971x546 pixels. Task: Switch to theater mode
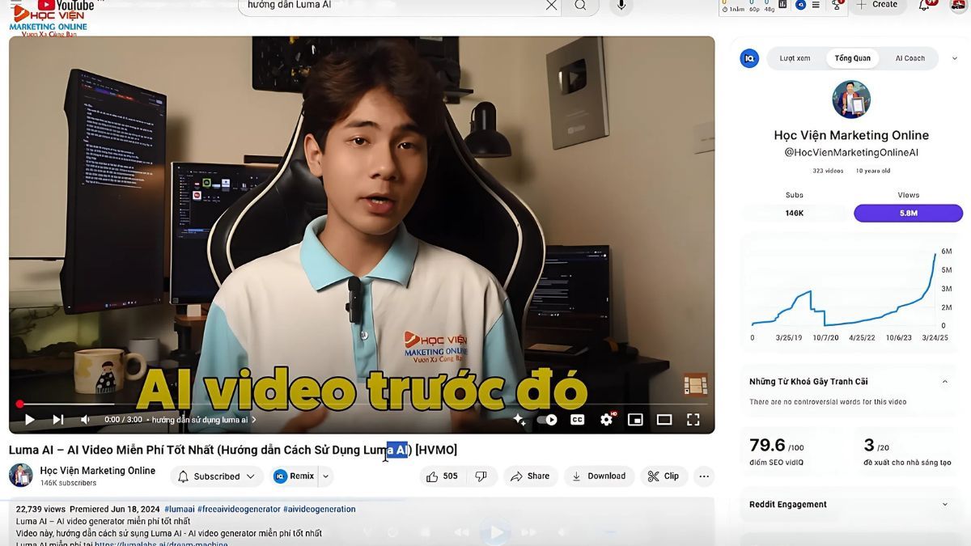664,419
